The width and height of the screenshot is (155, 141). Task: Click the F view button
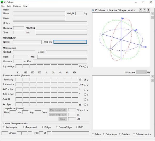click(x=144, y=10)
